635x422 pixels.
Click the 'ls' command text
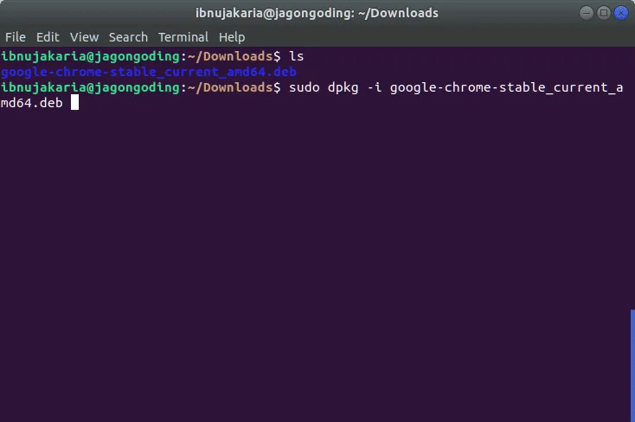click(297, 56)
